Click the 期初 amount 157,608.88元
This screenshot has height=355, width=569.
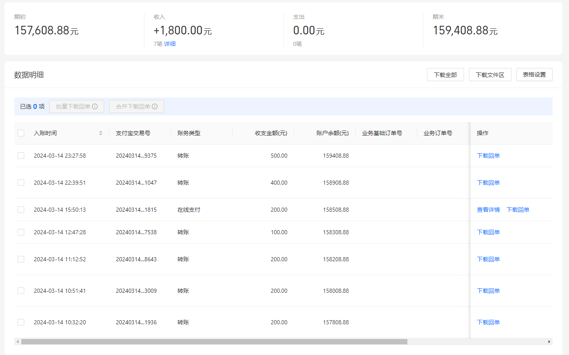coord(46,31)
